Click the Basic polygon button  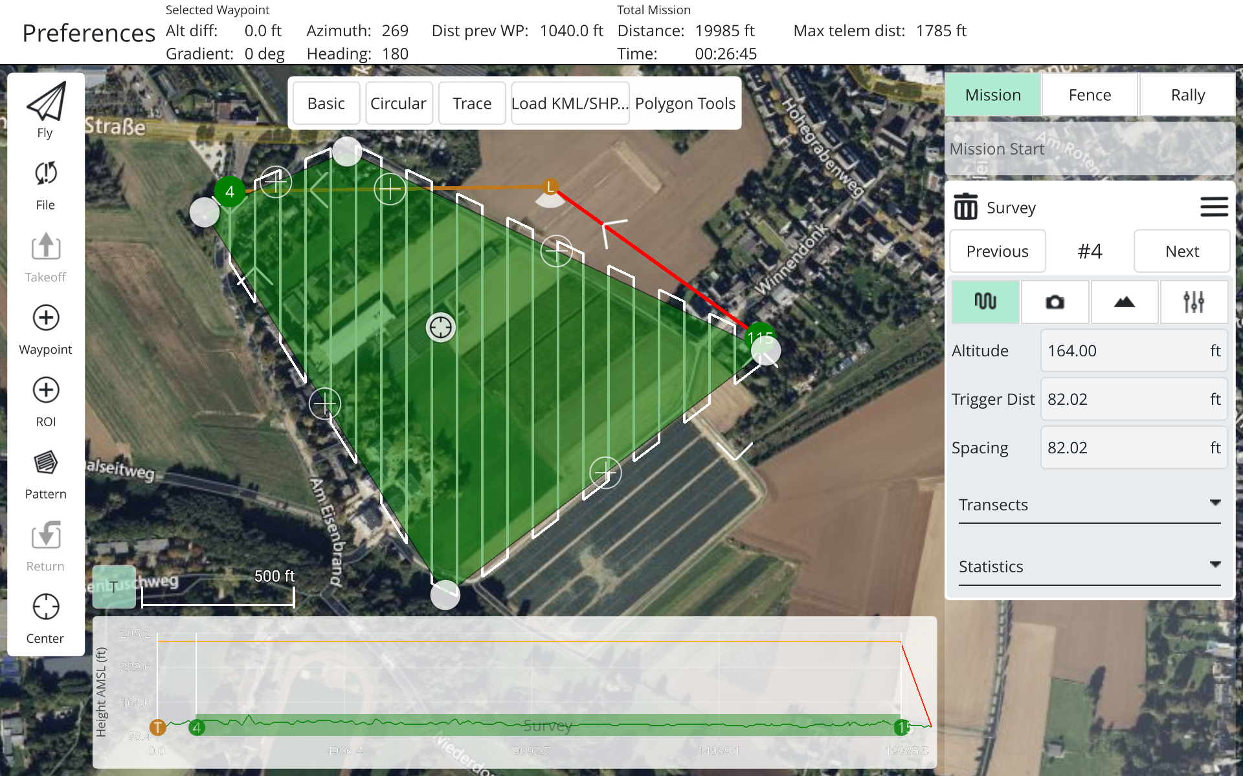[326, 103]
